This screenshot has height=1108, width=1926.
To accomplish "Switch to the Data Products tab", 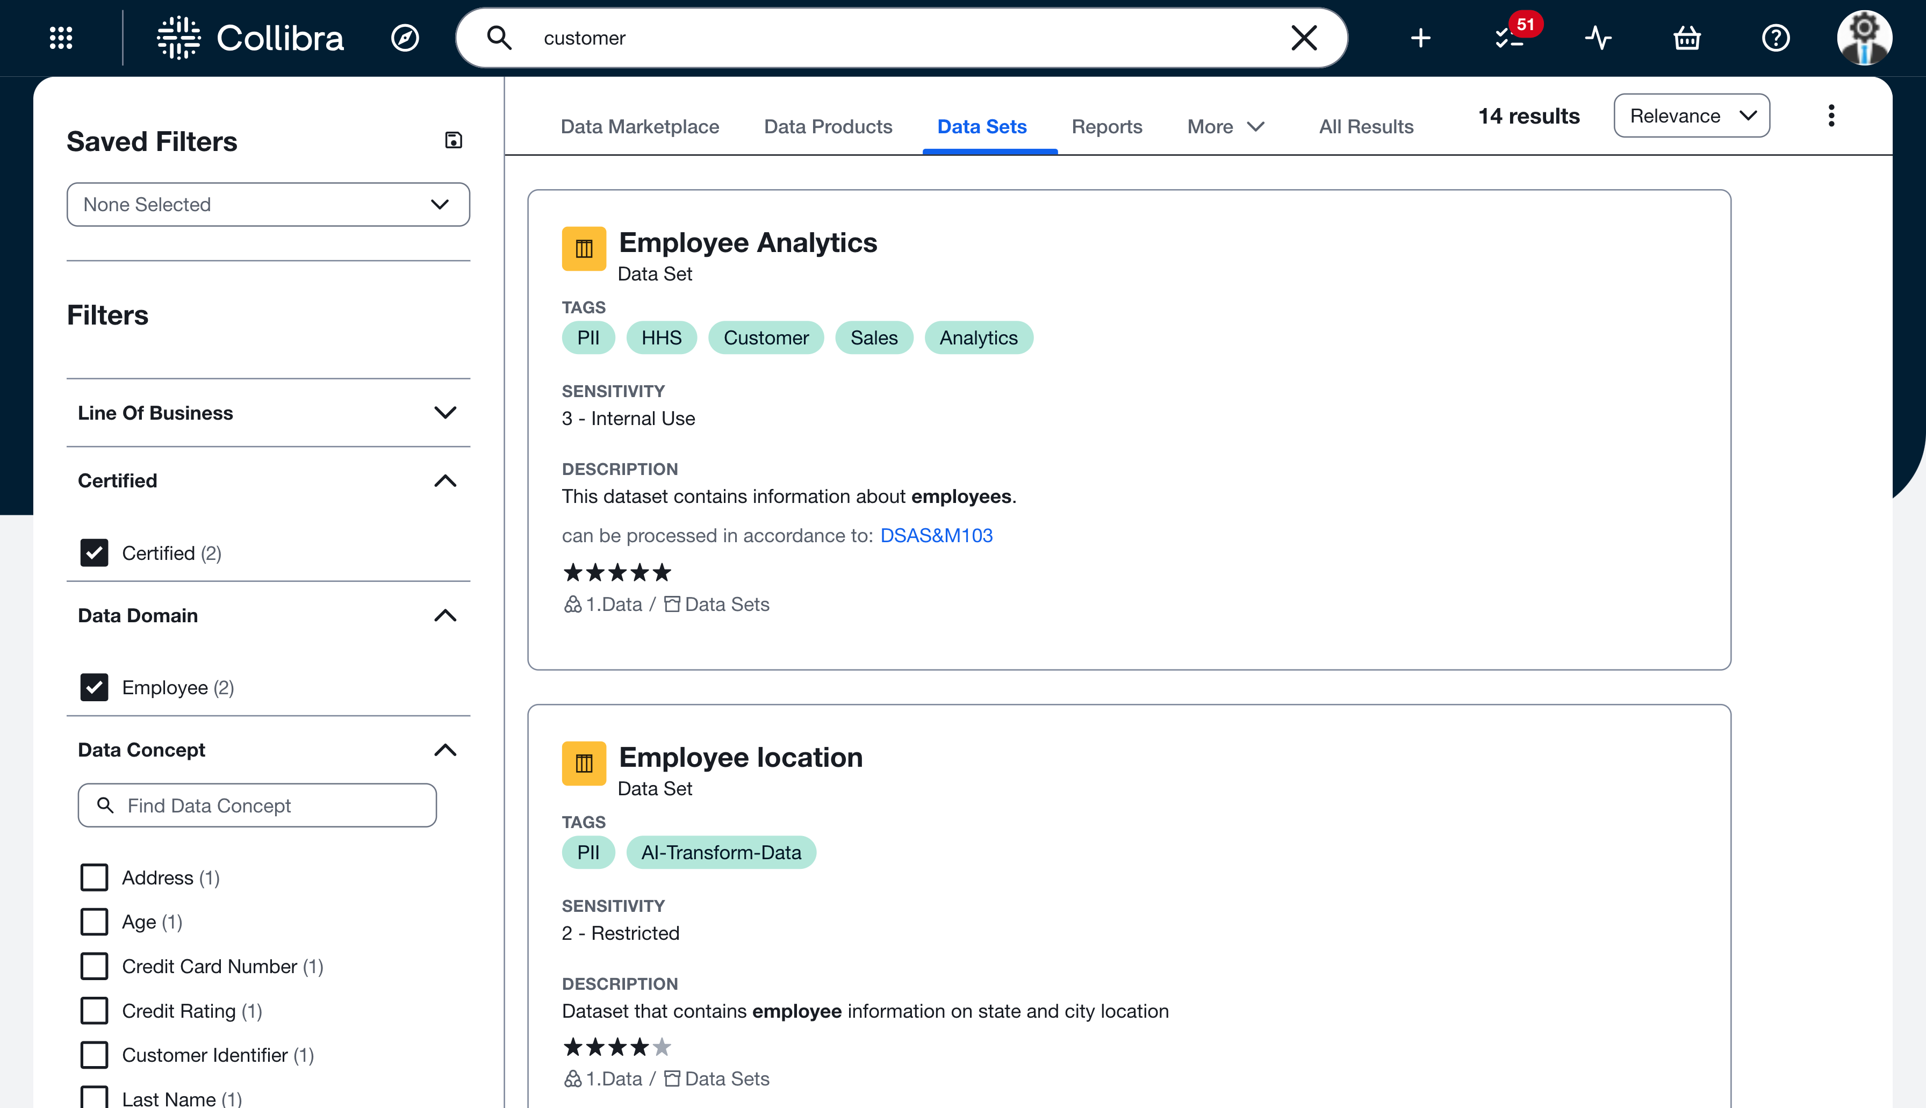I will coord(828,126).
